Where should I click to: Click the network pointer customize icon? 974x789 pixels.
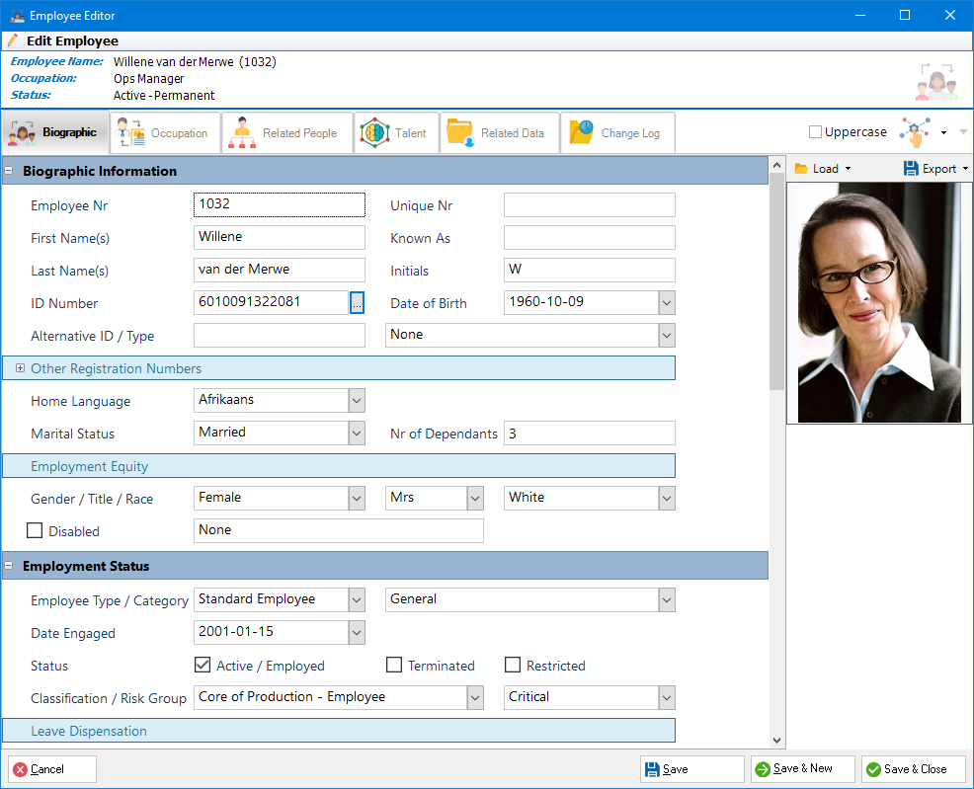click(x=915, y=132)
